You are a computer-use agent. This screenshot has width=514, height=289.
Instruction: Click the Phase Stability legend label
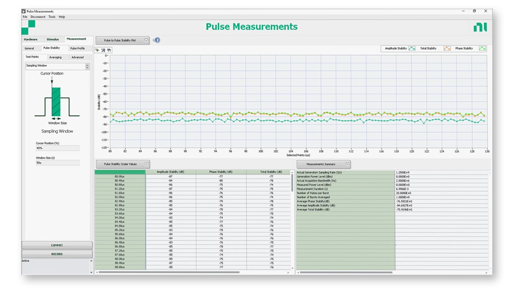tap(464, 49)
